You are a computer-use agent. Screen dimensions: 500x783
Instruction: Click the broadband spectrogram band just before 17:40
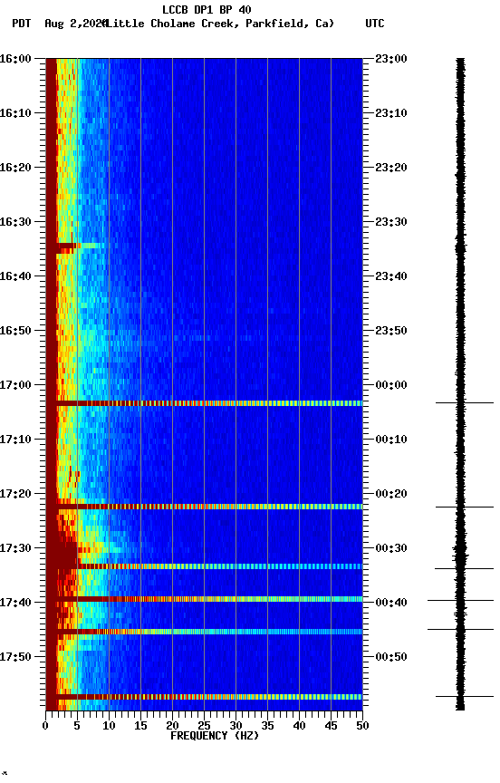[204, 599]
